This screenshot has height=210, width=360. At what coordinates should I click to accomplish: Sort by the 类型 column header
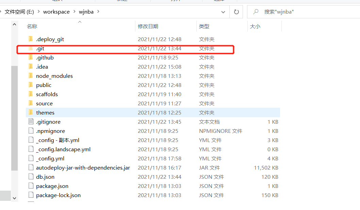(x=204, y=26)
